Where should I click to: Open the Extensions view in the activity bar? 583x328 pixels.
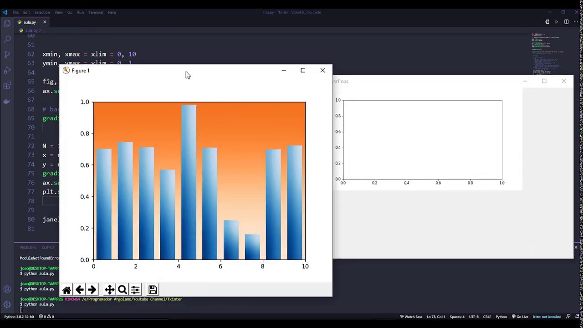pyautogui.click(x=7, y=86)
